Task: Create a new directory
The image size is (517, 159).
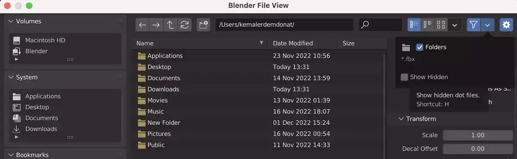Action: [204, 25]
